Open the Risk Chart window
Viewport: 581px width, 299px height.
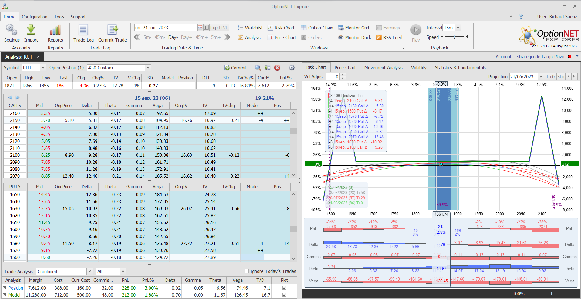click(x=281, y=28)
